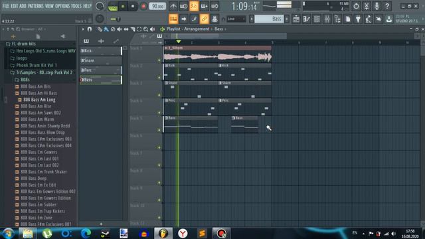The image size is (425, 239).
Task: Select the playlist Zoom tool
Action: click(x=146, y=29)
